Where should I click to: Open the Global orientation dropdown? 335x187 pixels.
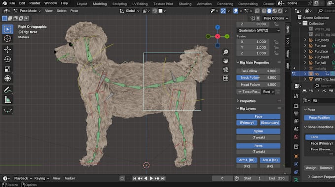click(x=130, y=11)
